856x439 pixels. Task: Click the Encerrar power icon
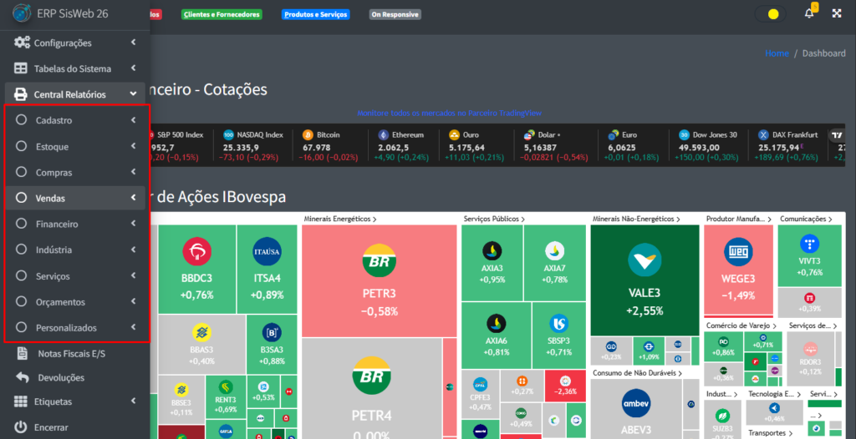[21, 426]
